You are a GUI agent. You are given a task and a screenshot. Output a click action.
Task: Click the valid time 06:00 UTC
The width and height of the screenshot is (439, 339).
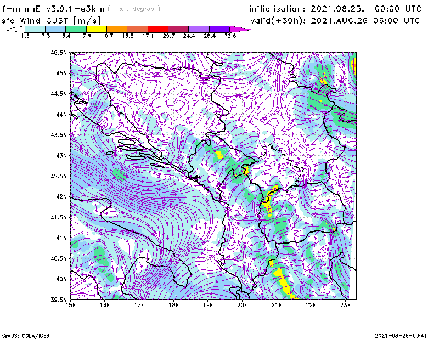(x=397, y=21)
